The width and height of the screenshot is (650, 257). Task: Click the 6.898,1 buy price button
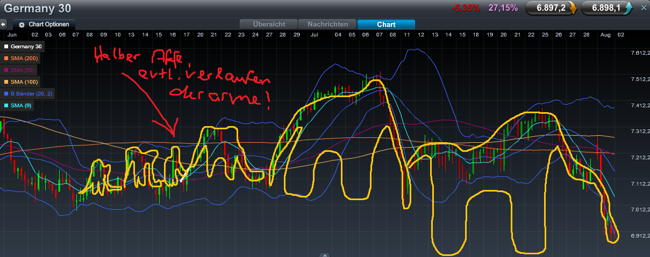[605, 8]
